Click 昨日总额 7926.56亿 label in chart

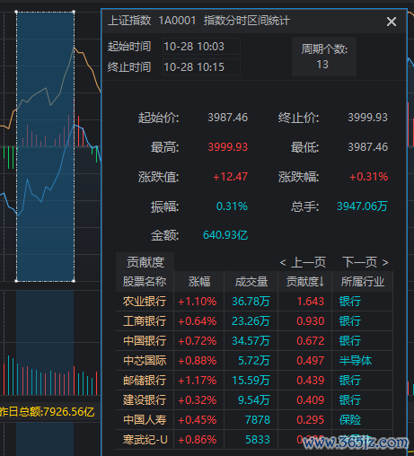[x=47, y=412]
